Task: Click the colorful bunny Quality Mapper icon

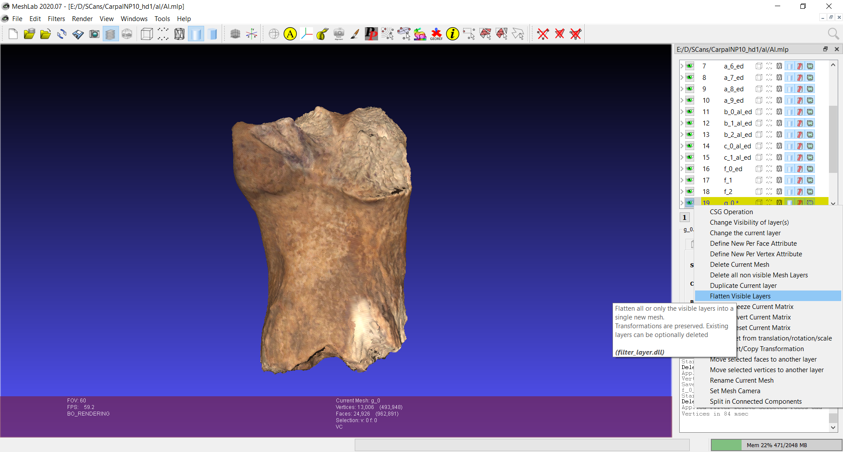Action: [x=420, y=34]
